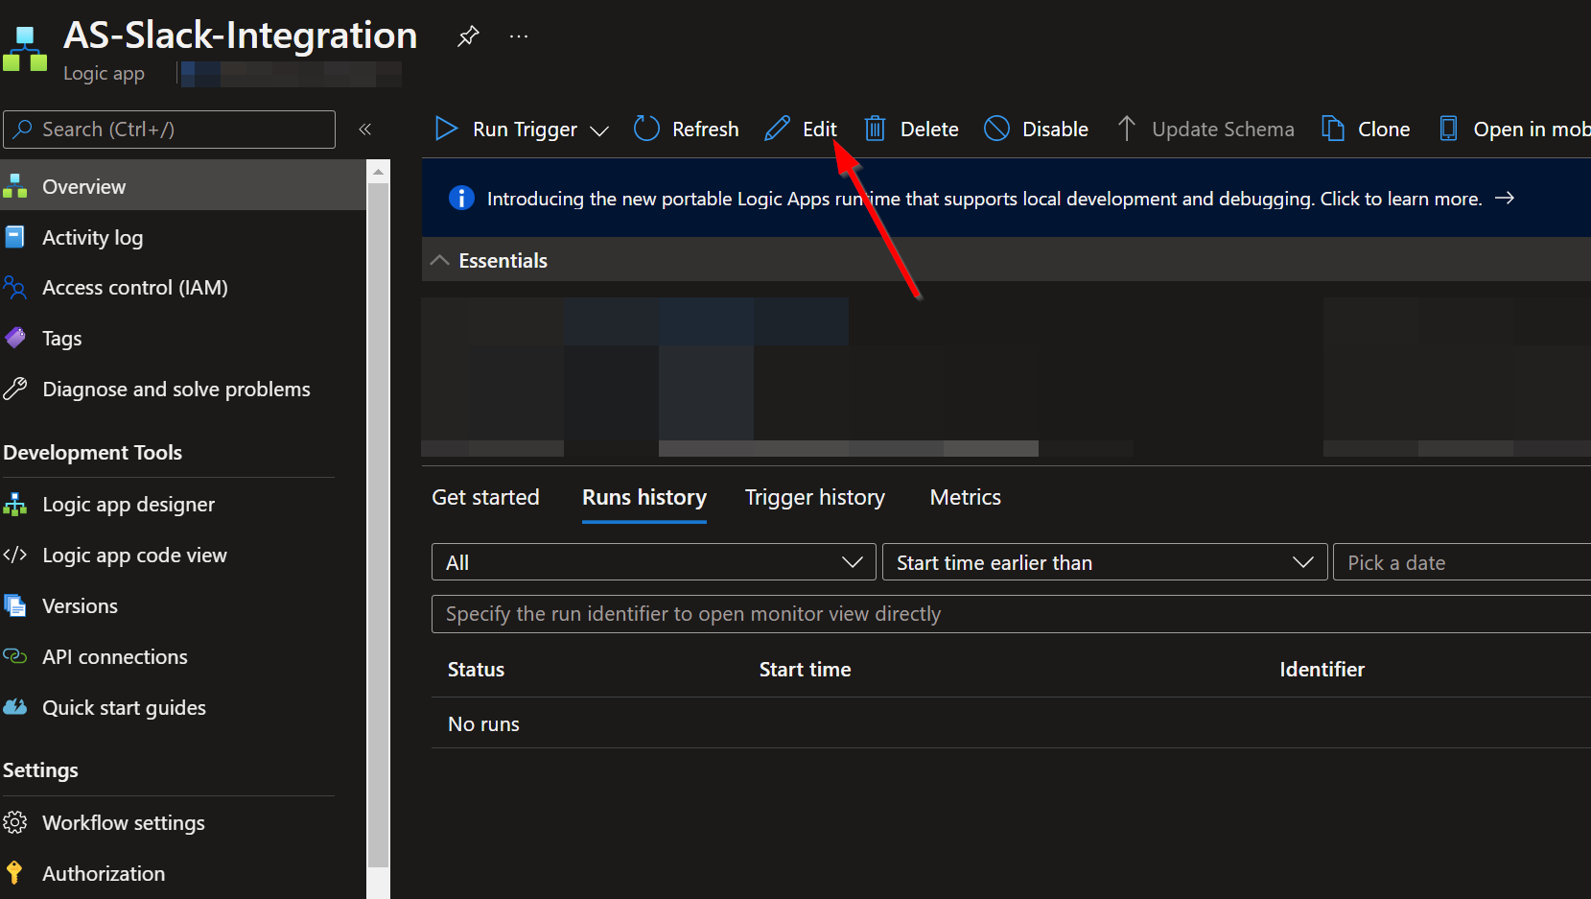Click the Edit pencil icon

[777, 129]
